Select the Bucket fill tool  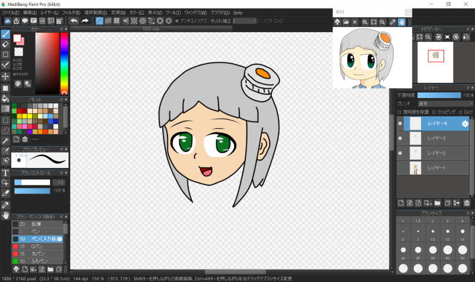click(5, 98)
